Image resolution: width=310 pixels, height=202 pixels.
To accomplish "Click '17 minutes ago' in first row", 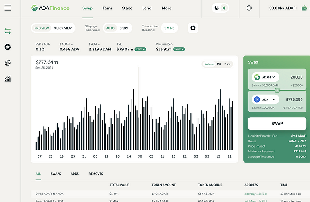I will point(291,194).
